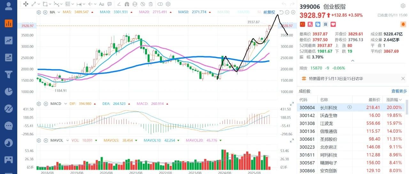Expand the text-lines tool dropdown arrow
409x174 pixels.
coord(72,4)
